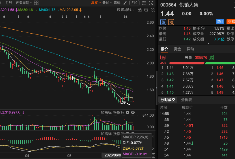Click the buy/sell 45% ratio bar
This screenshot has width=235, height=159.
click(202, 63)
